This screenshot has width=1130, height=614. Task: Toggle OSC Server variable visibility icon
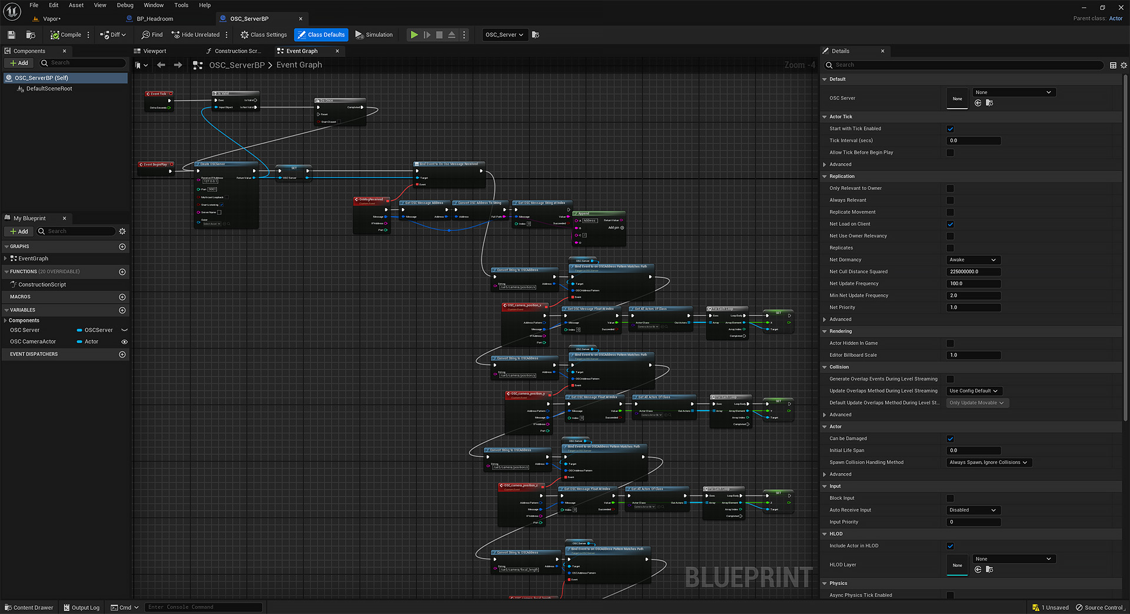click(124, 330)
